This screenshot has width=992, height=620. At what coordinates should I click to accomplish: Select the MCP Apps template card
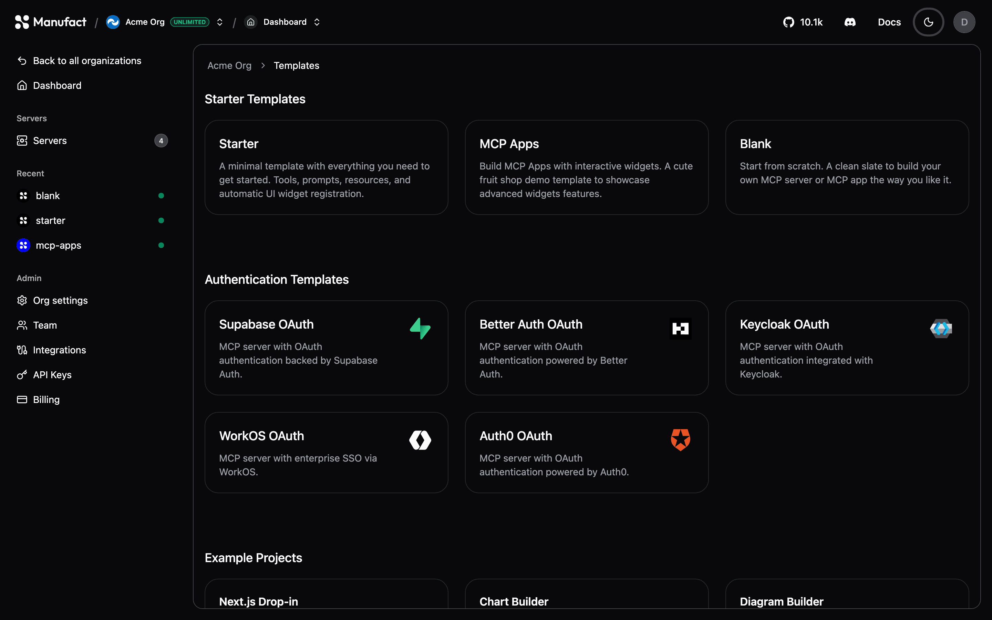(x=587, y=167)
